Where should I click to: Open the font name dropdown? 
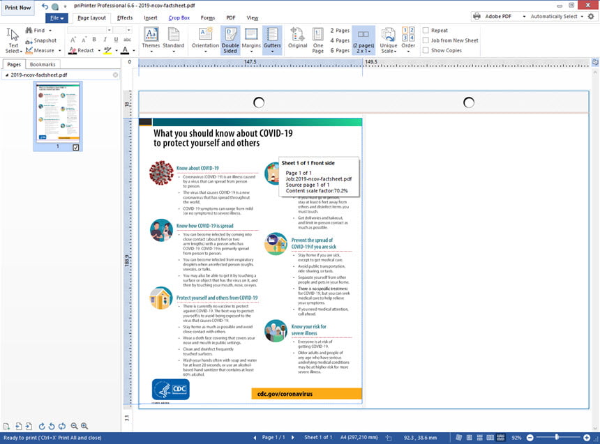(x=109, y=30)
